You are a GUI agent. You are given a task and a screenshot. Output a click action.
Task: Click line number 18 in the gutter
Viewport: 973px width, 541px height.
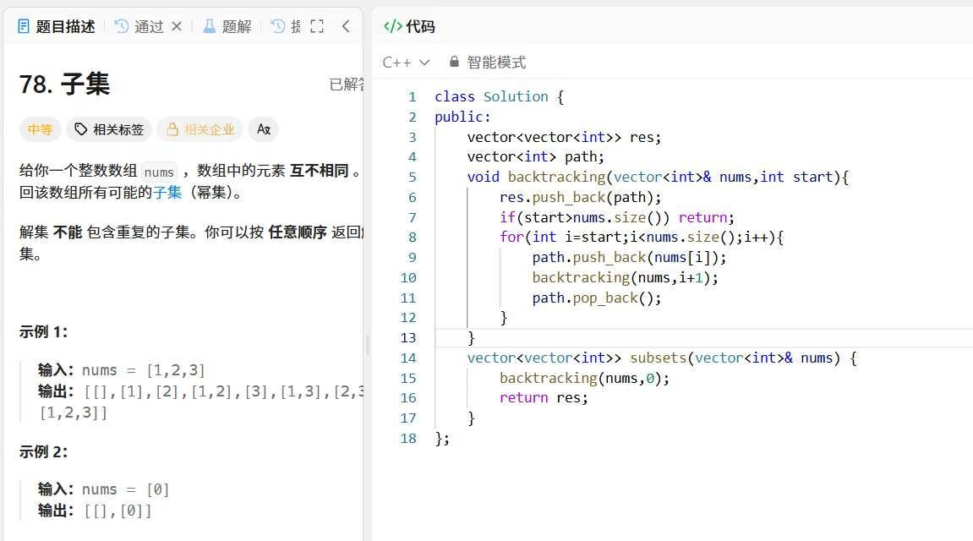pyautogui.click(x=408, y=438)
